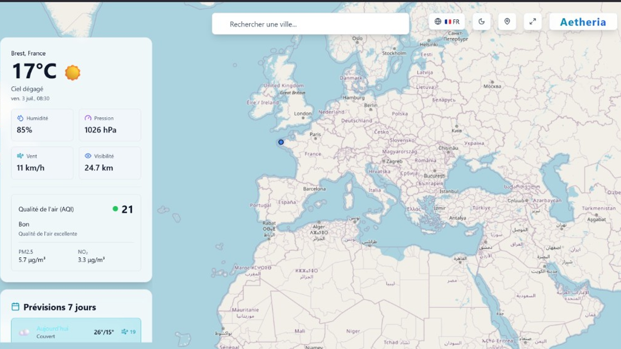The height and width of the screenshot is (349, 621).
Task: Click the wind icon on the Vent card
Action: point(20,156)
